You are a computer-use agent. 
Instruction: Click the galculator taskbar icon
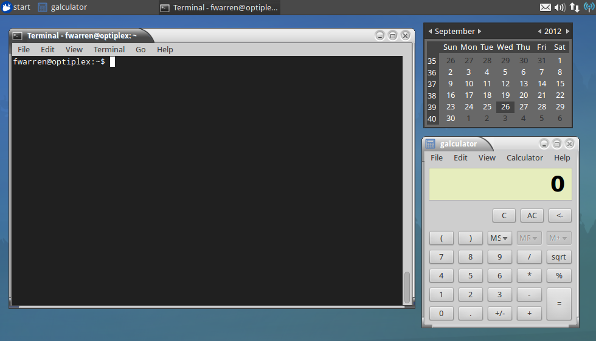point(42,7)
